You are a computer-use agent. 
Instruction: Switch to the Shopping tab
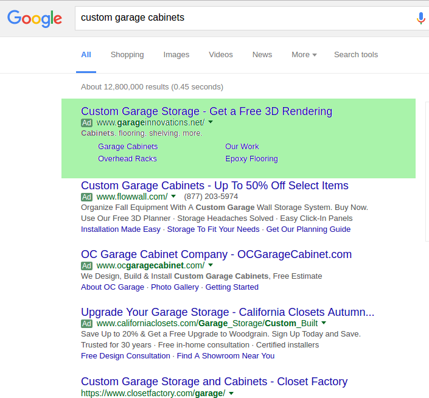click(x=127, y=55)
